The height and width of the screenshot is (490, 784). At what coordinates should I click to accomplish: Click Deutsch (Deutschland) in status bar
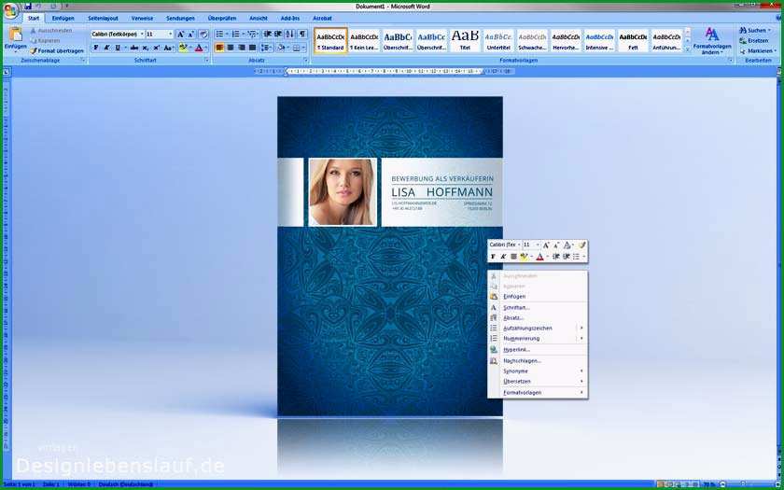(125, 484)
